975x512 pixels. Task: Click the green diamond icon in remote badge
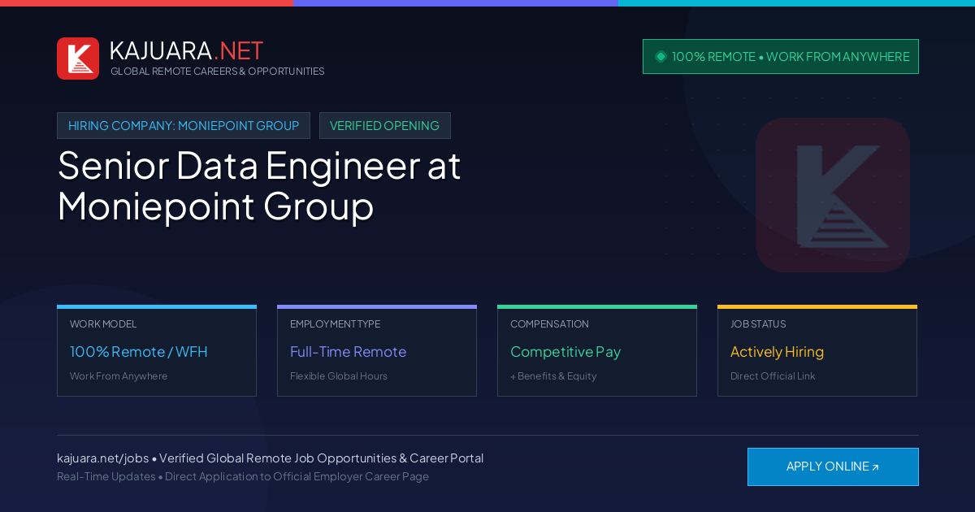click(661, 56)
